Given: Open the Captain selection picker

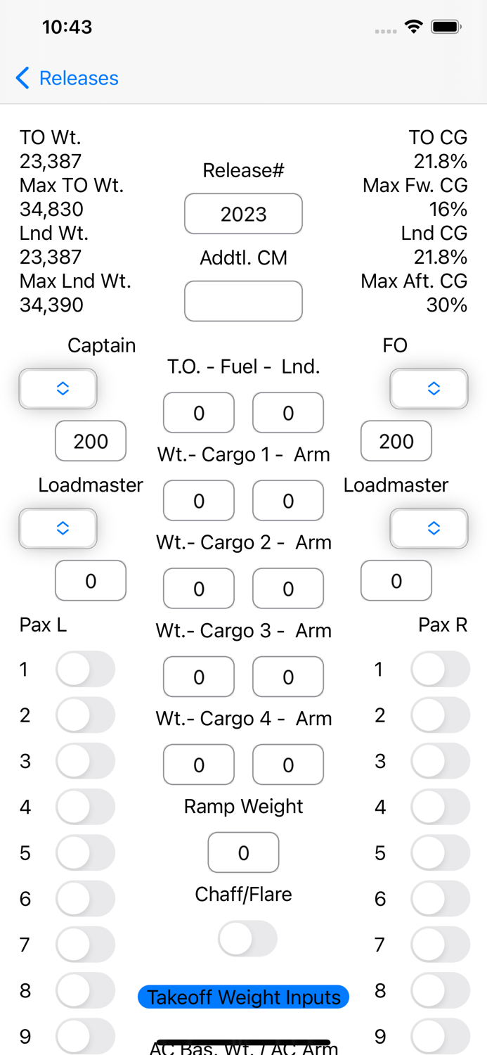Looking at the screenshot, I should point(58,388).
